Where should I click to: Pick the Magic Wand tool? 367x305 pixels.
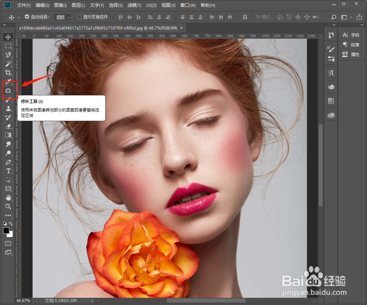(x=8, y=64)
